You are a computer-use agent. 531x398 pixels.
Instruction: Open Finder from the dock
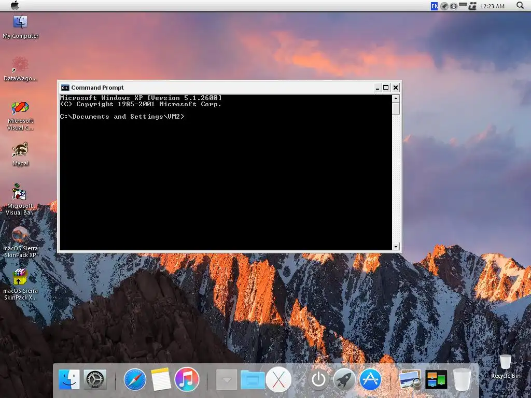[69, 379]
